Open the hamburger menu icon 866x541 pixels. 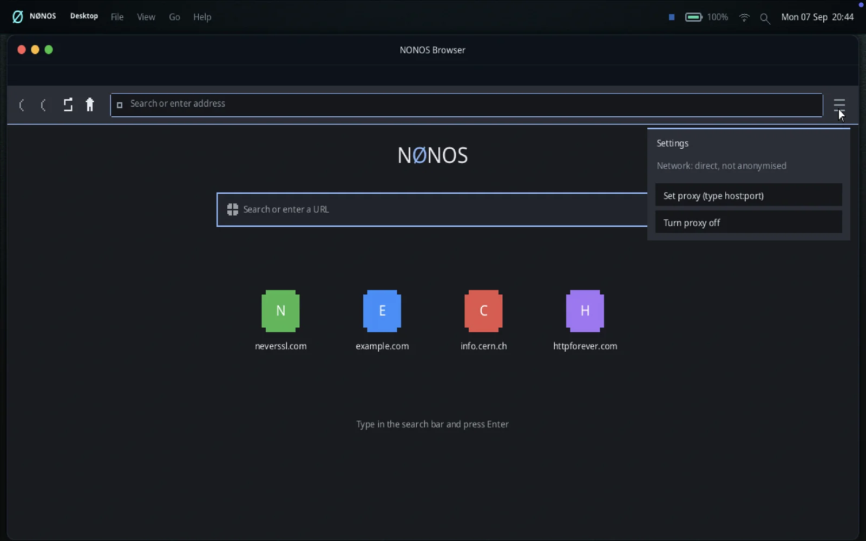[x=839, y=105]
